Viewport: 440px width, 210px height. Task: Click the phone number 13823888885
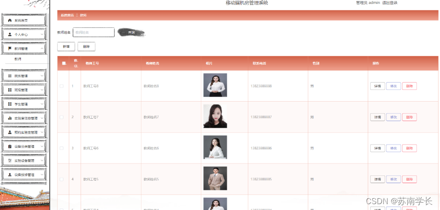coord(261,179)
